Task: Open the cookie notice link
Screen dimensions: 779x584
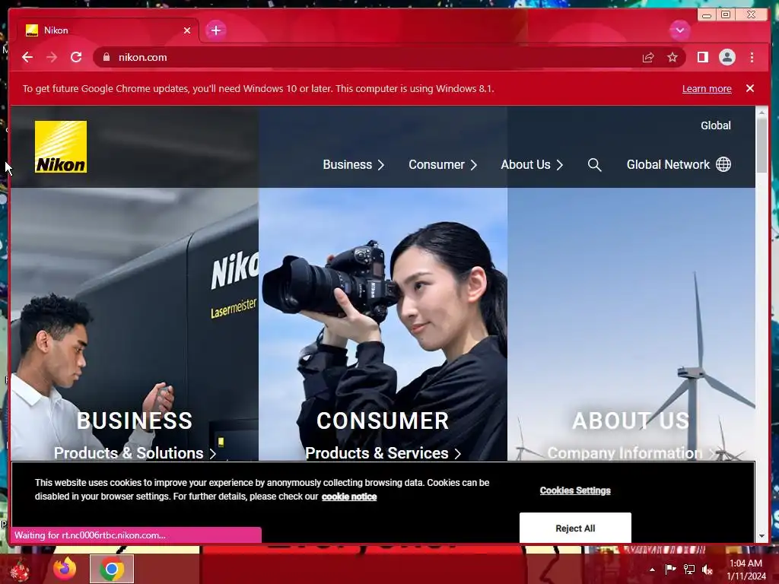Action: pyautogui.click(x=348, y=497)
